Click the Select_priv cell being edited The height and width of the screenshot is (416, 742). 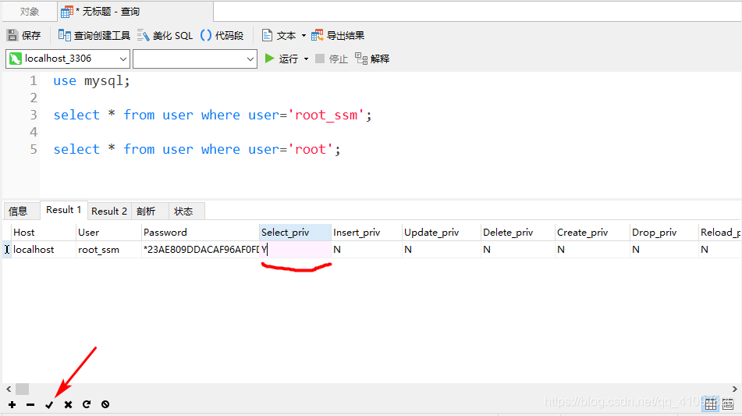coord(295,250)
